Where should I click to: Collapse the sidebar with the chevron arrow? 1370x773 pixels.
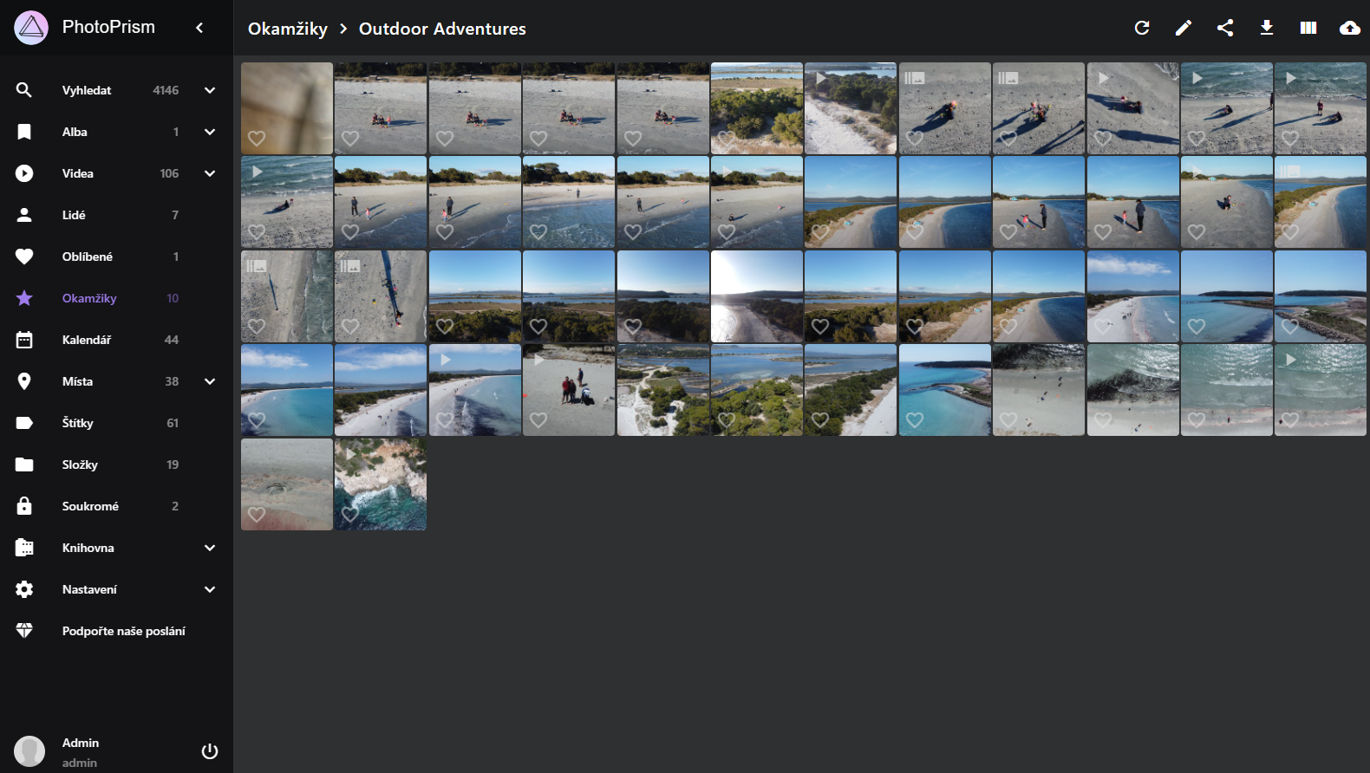(199, 28)
